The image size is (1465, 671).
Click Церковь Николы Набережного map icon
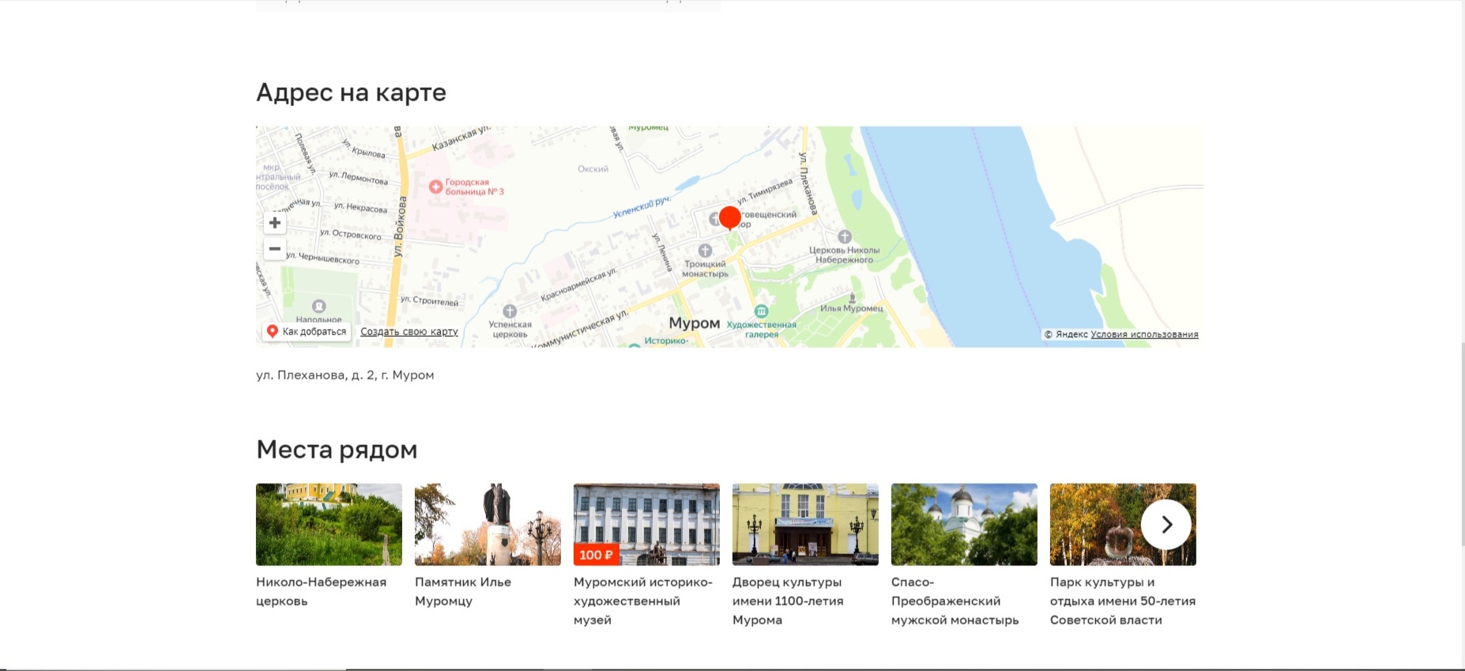845,237
